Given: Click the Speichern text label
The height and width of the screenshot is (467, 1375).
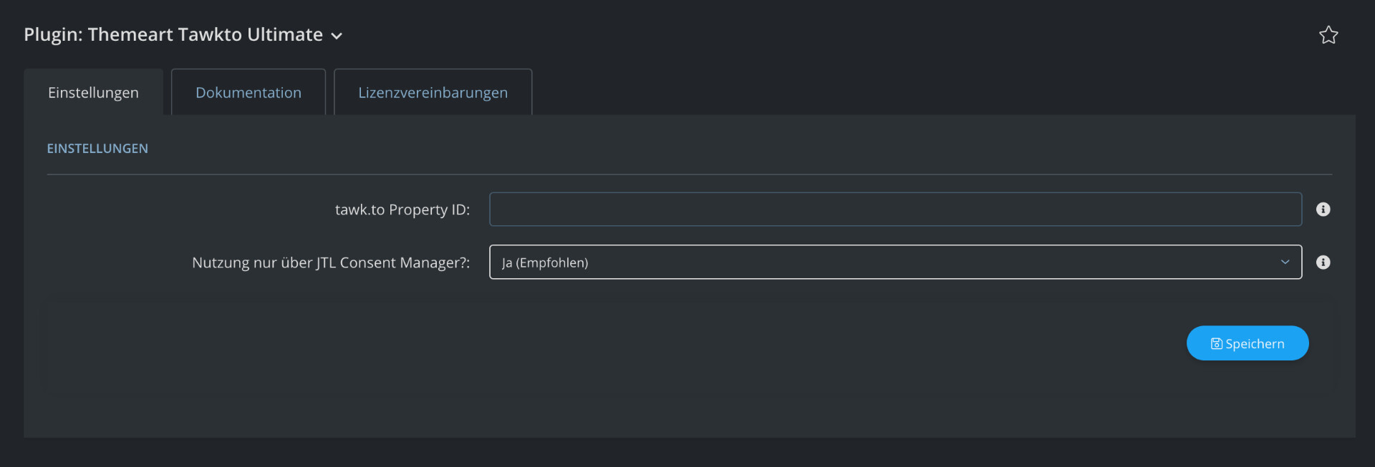Looking at the screenshot, I should pos(1255,344).
